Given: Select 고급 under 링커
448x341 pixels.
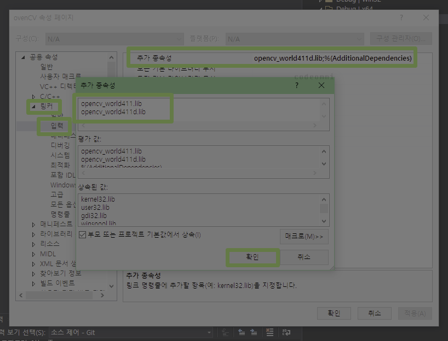Looking at the screenshot, I should [x=57, y=195].
